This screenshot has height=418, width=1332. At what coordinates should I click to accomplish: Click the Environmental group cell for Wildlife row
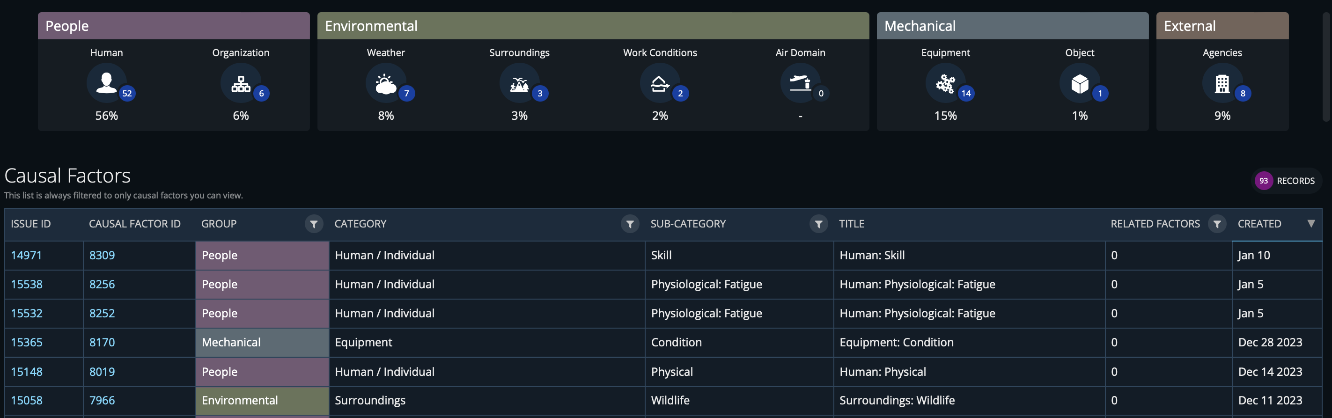pyautogui.click(x=262, y=400)
